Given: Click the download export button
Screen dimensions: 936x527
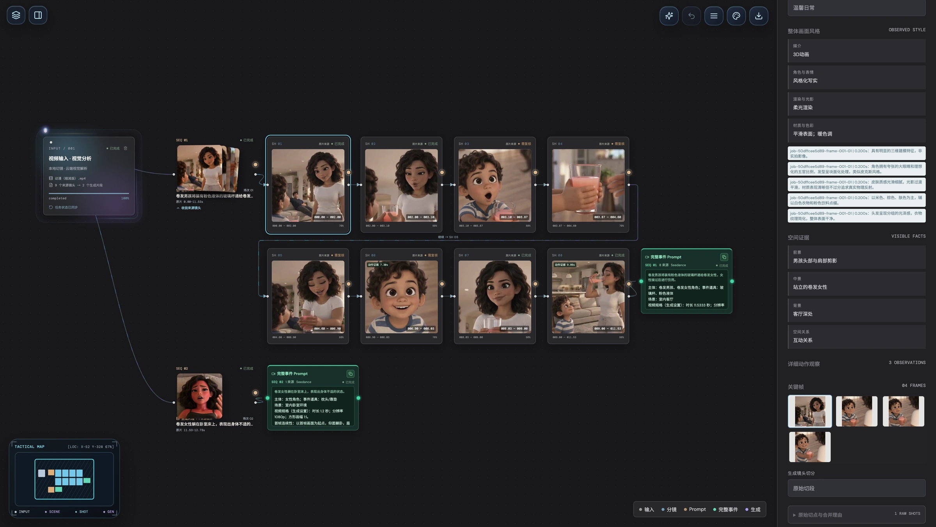Looking at the screenshot, I should 759,16.
